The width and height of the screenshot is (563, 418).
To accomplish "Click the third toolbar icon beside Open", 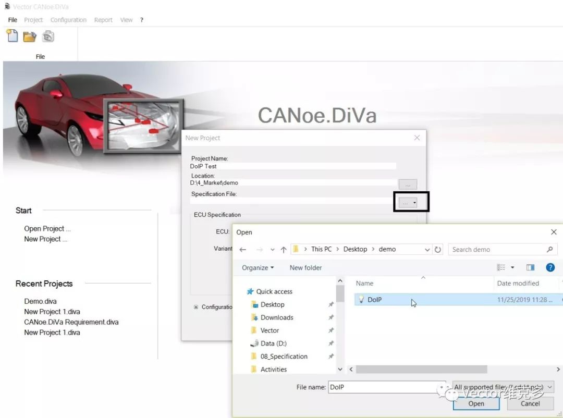I will tap(48, 36).
